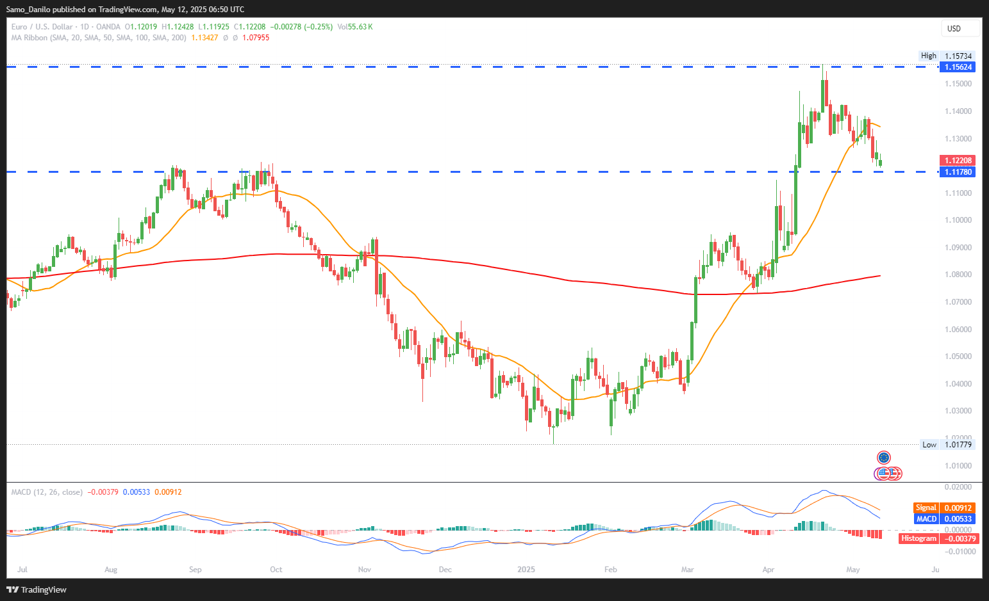Open the USD currency selector

coord(960,28)
